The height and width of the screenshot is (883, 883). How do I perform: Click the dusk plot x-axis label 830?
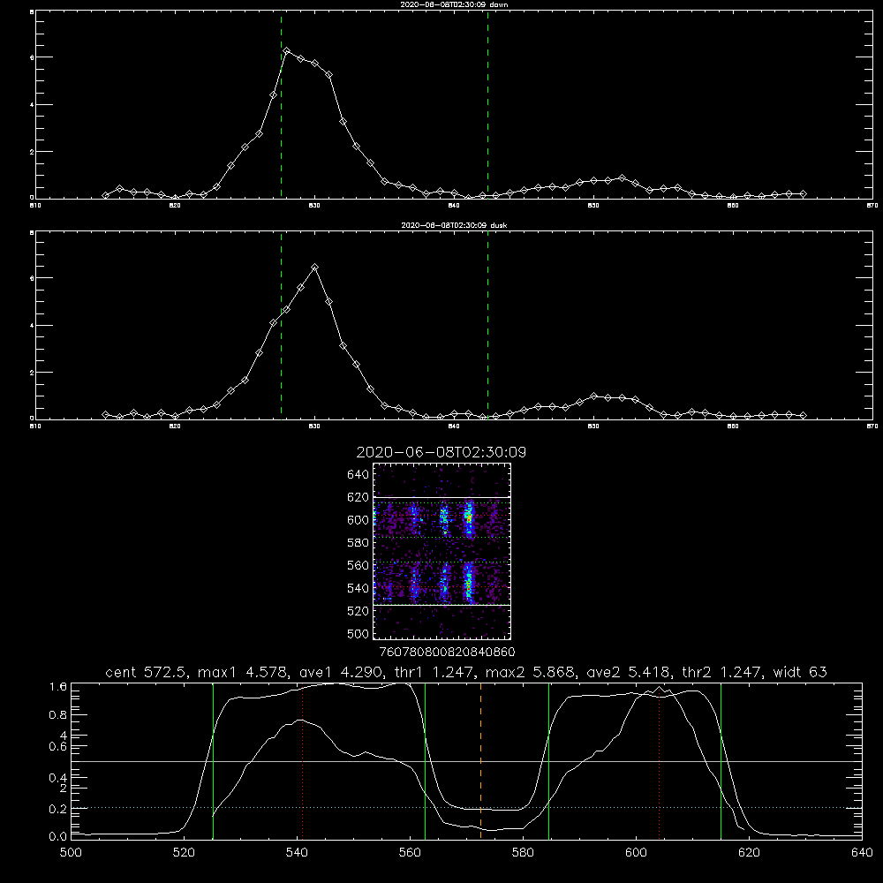[314, 426]
